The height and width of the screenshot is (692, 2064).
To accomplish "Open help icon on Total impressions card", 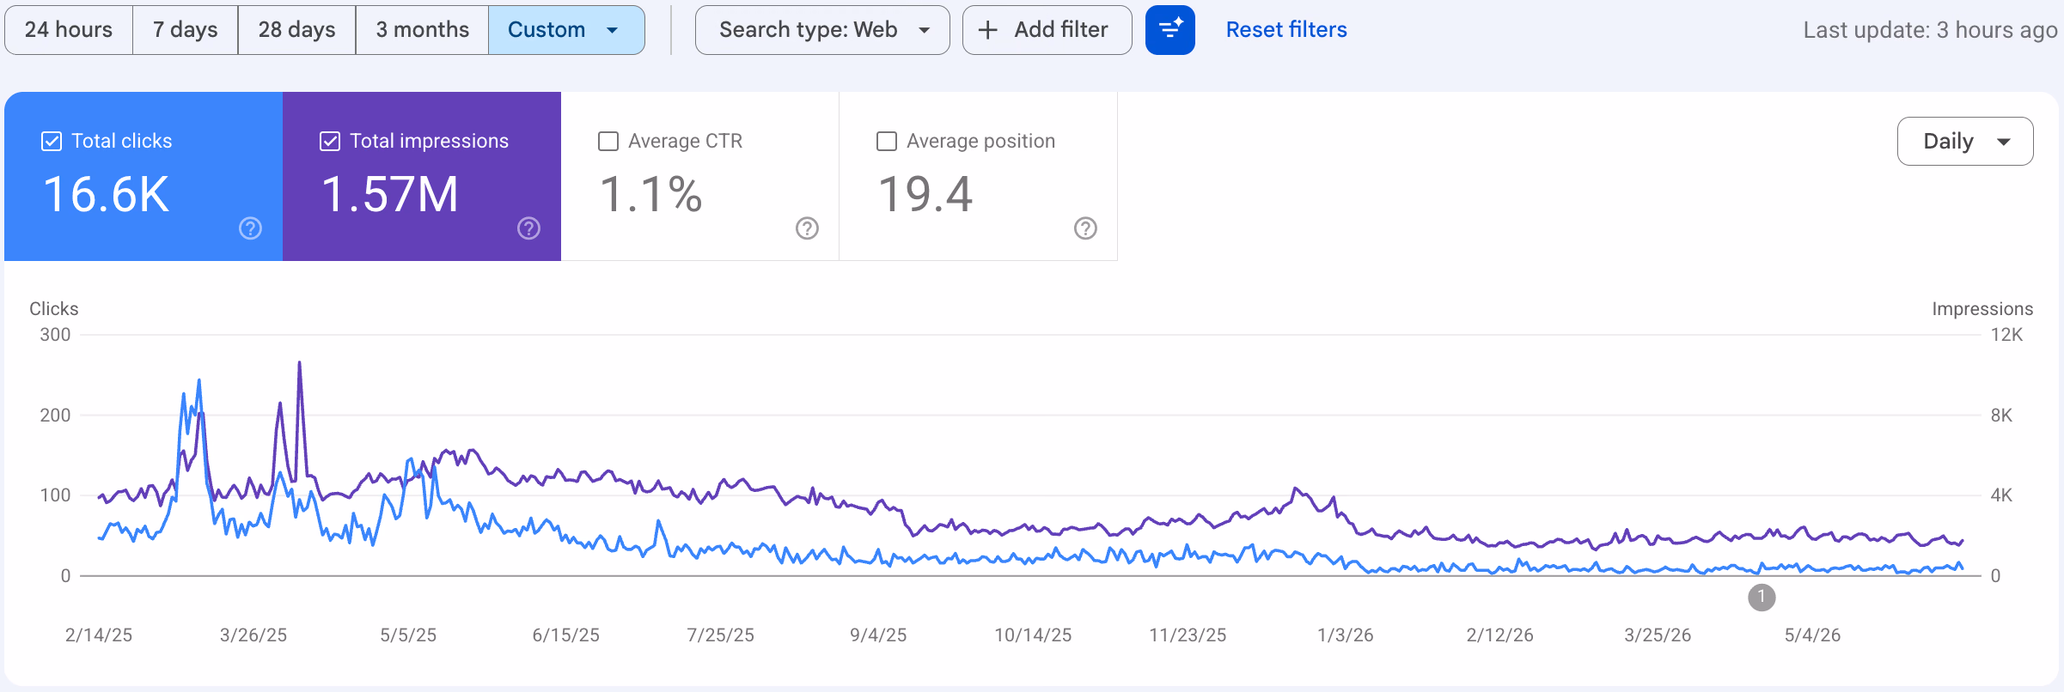I will [528, 228].
